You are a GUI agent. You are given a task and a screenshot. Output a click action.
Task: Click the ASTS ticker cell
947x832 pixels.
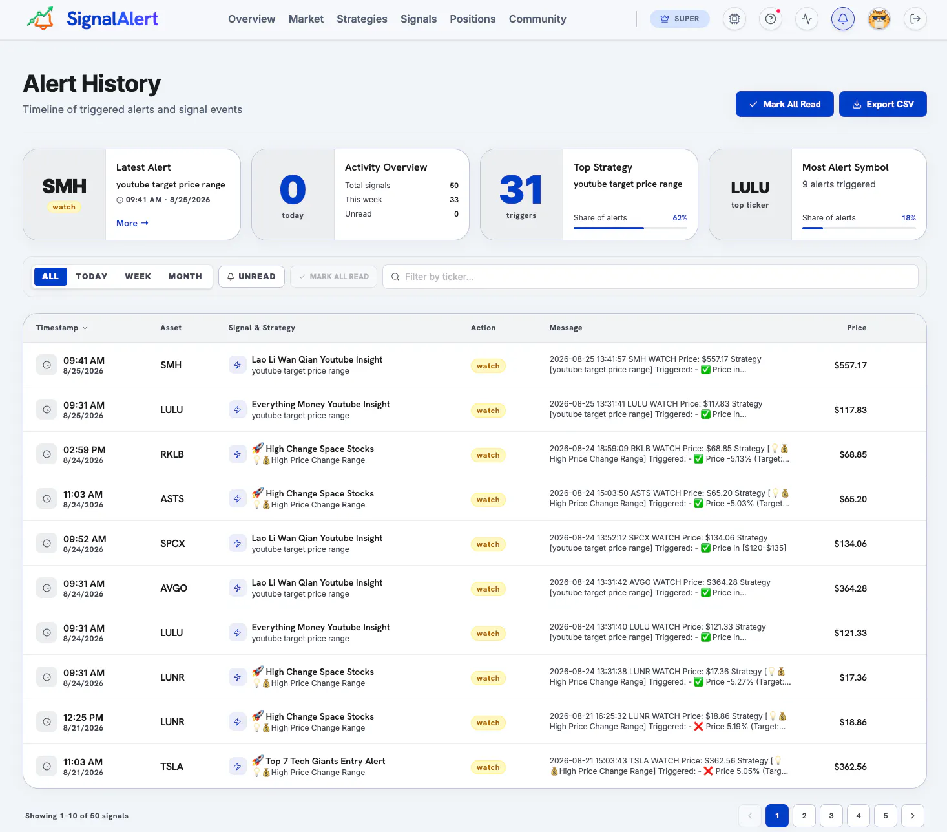(x=172, y=499)
